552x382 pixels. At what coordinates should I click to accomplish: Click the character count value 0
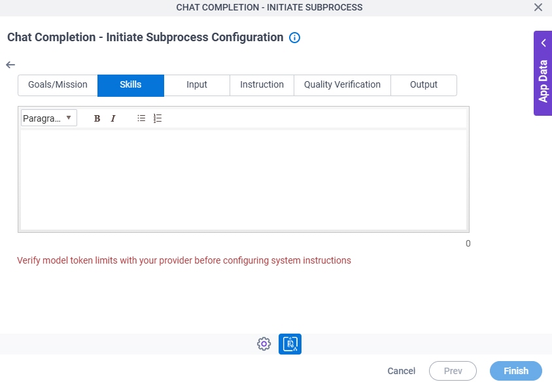pos(468,243)
